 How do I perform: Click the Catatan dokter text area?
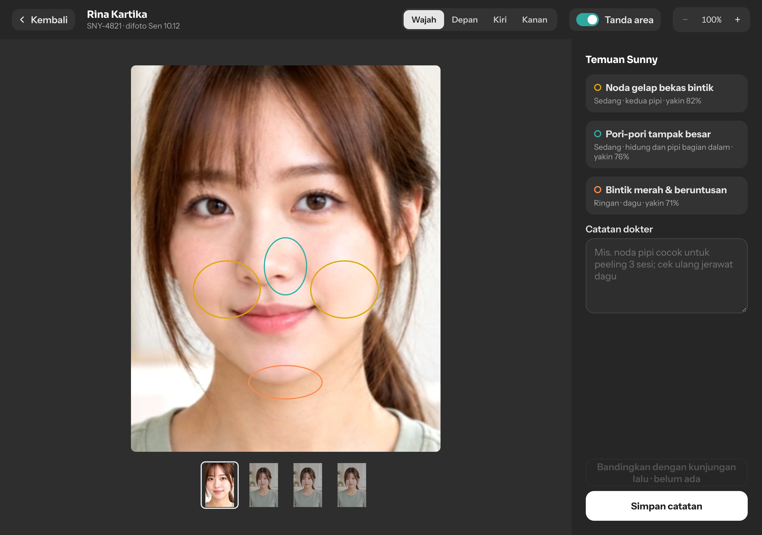(666, 276)
